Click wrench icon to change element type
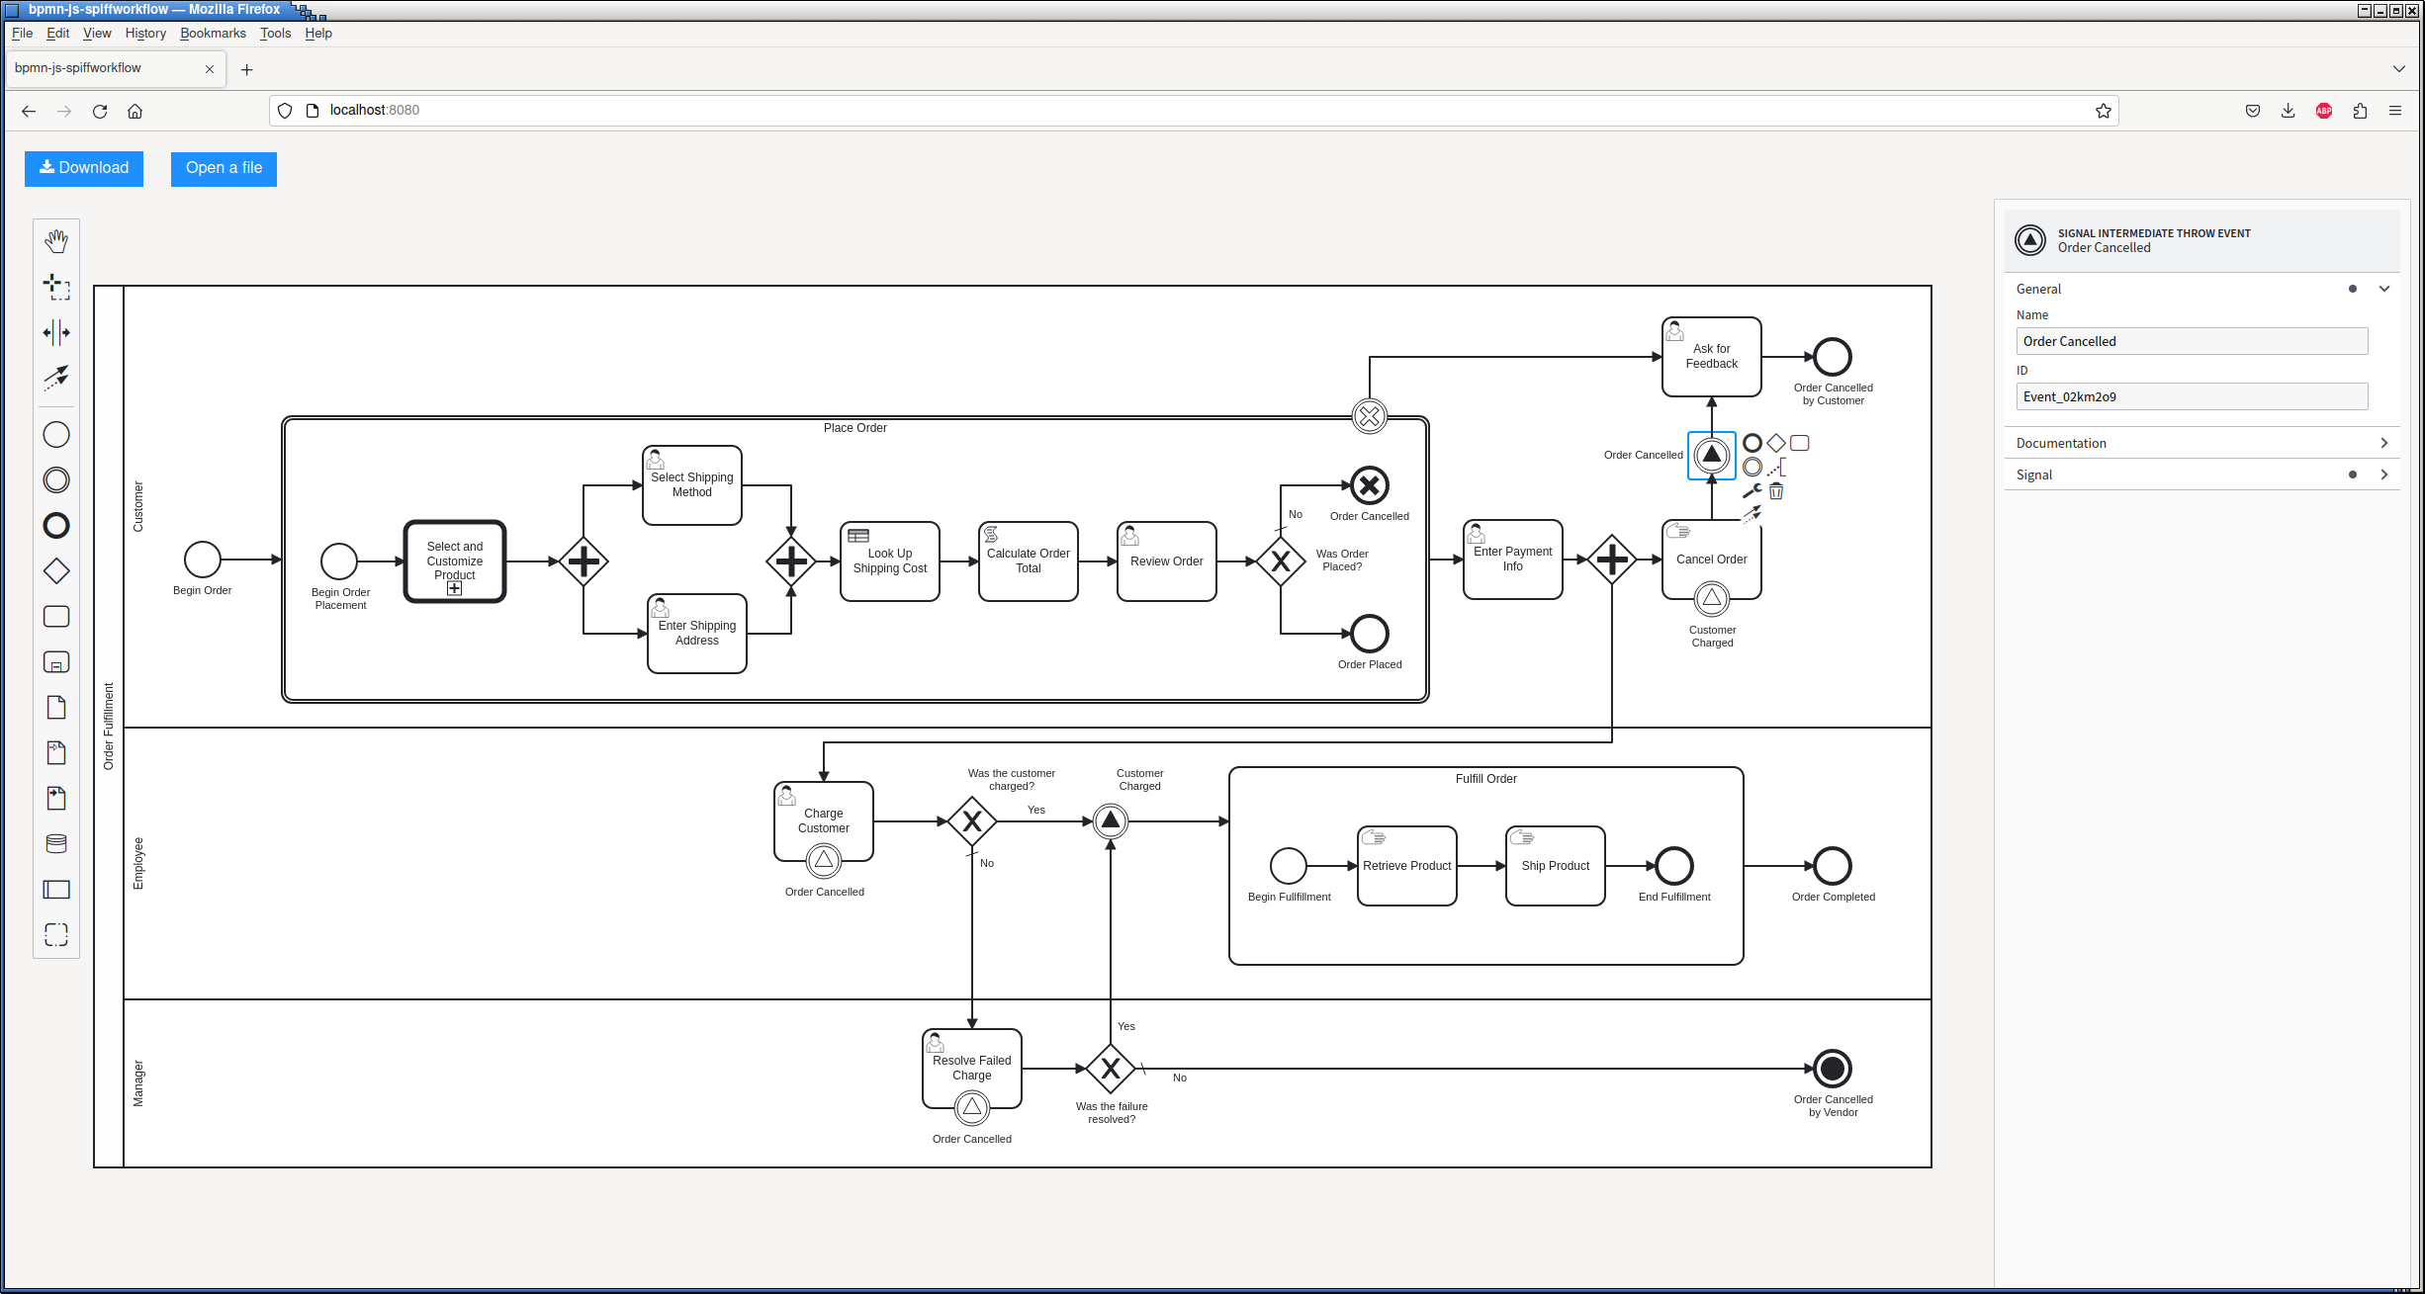 (1752, 491)
